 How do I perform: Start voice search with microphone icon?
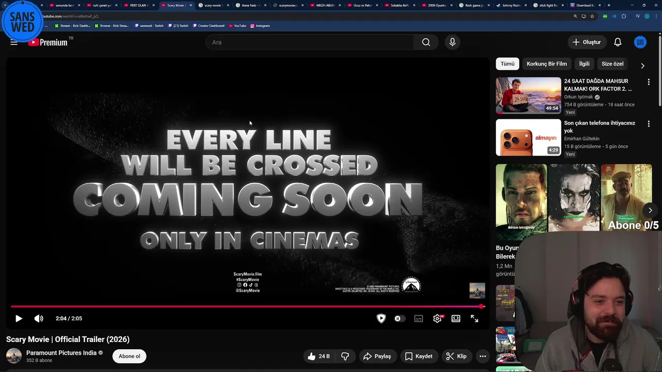pos(453,42)
